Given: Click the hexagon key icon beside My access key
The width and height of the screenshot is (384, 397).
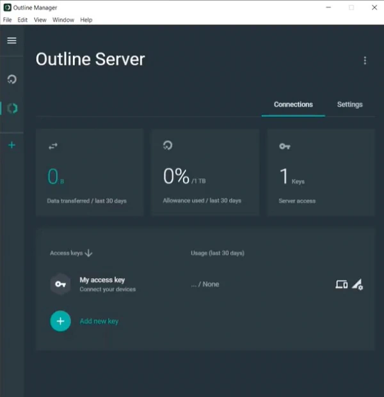Looking at the screenshot, I should point(60,284).
